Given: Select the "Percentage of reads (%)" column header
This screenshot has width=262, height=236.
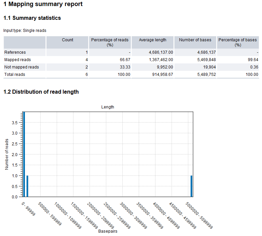Looking at the screenshot, I should pyautogui.click(x=110, y=42).
